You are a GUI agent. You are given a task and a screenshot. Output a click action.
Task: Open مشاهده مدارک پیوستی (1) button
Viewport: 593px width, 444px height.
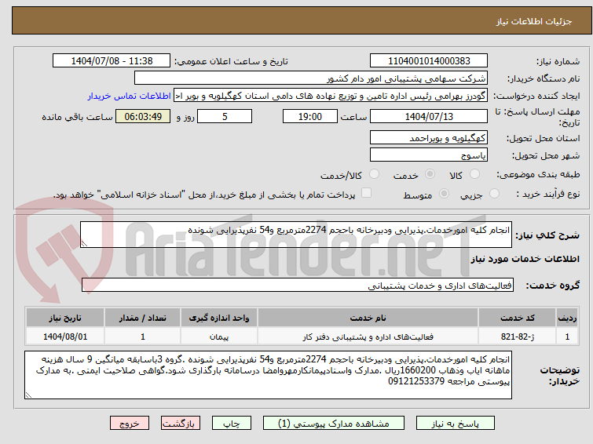click(x=334, y=424)
